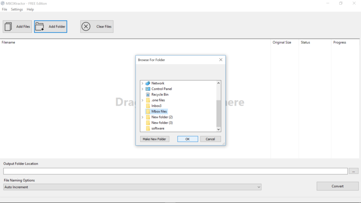Select the Control Panel icon
Image resolution: width=361 pixels, height=203 pixels.
(x=148, y=89)
